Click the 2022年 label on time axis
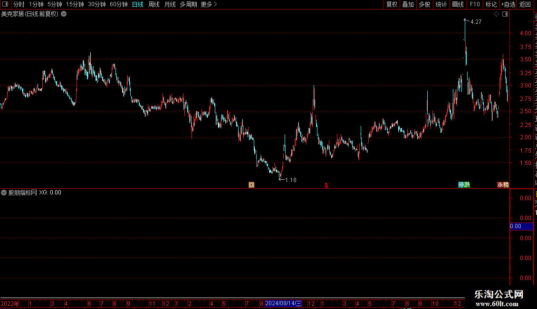Image resolution: width=537 pixels, height=309 pixels. pyautogui.click(x=10, y=304)
